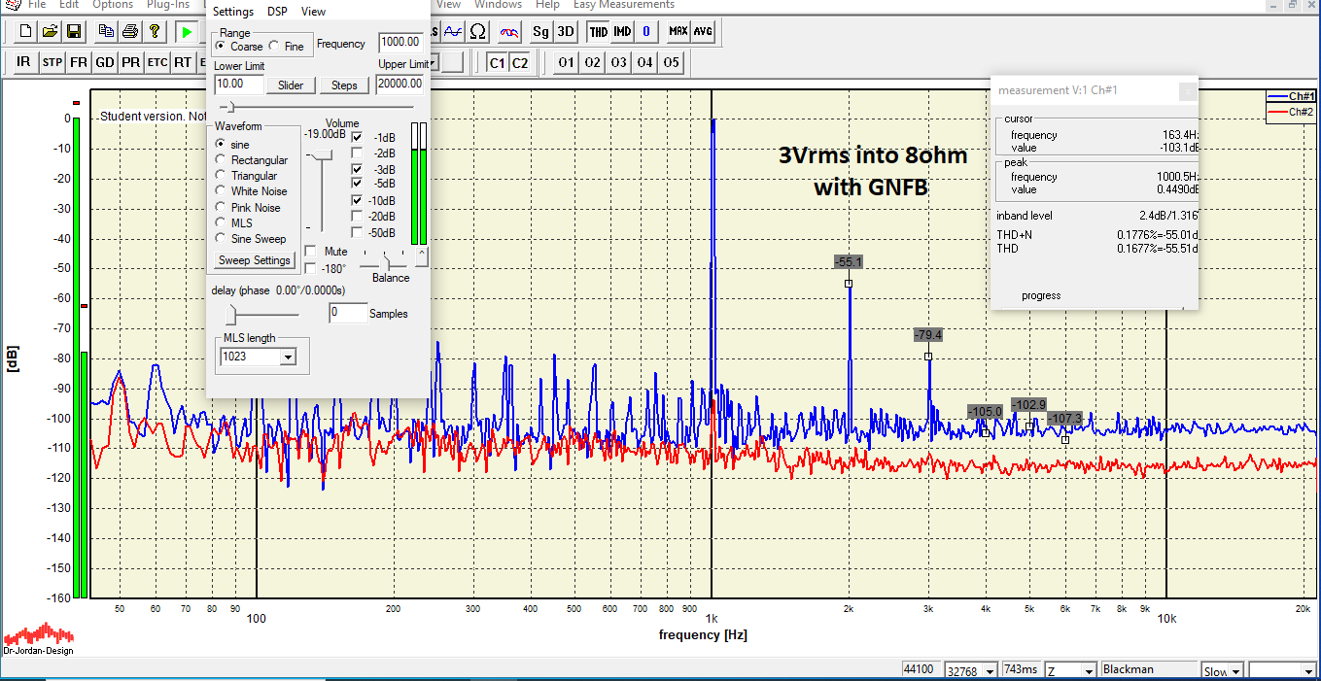Select overlay 03 button
The image size is (1321, 681).
click(x=618, y=62)
